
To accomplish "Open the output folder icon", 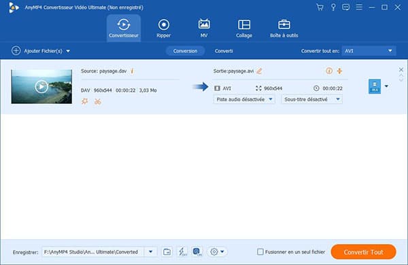I will pyautogui.click(x=167, y=251).
